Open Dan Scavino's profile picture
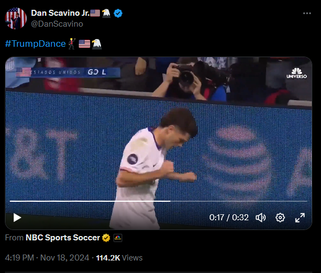The height and width of the screenshot is (273, 321). pyautogui.click(x=16, y=18)
